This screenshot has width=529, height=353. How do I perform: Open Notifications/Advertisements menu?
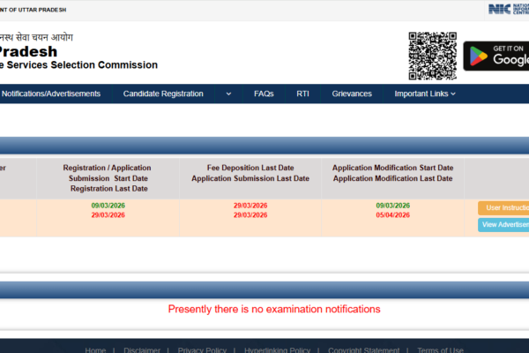(51, 94)
